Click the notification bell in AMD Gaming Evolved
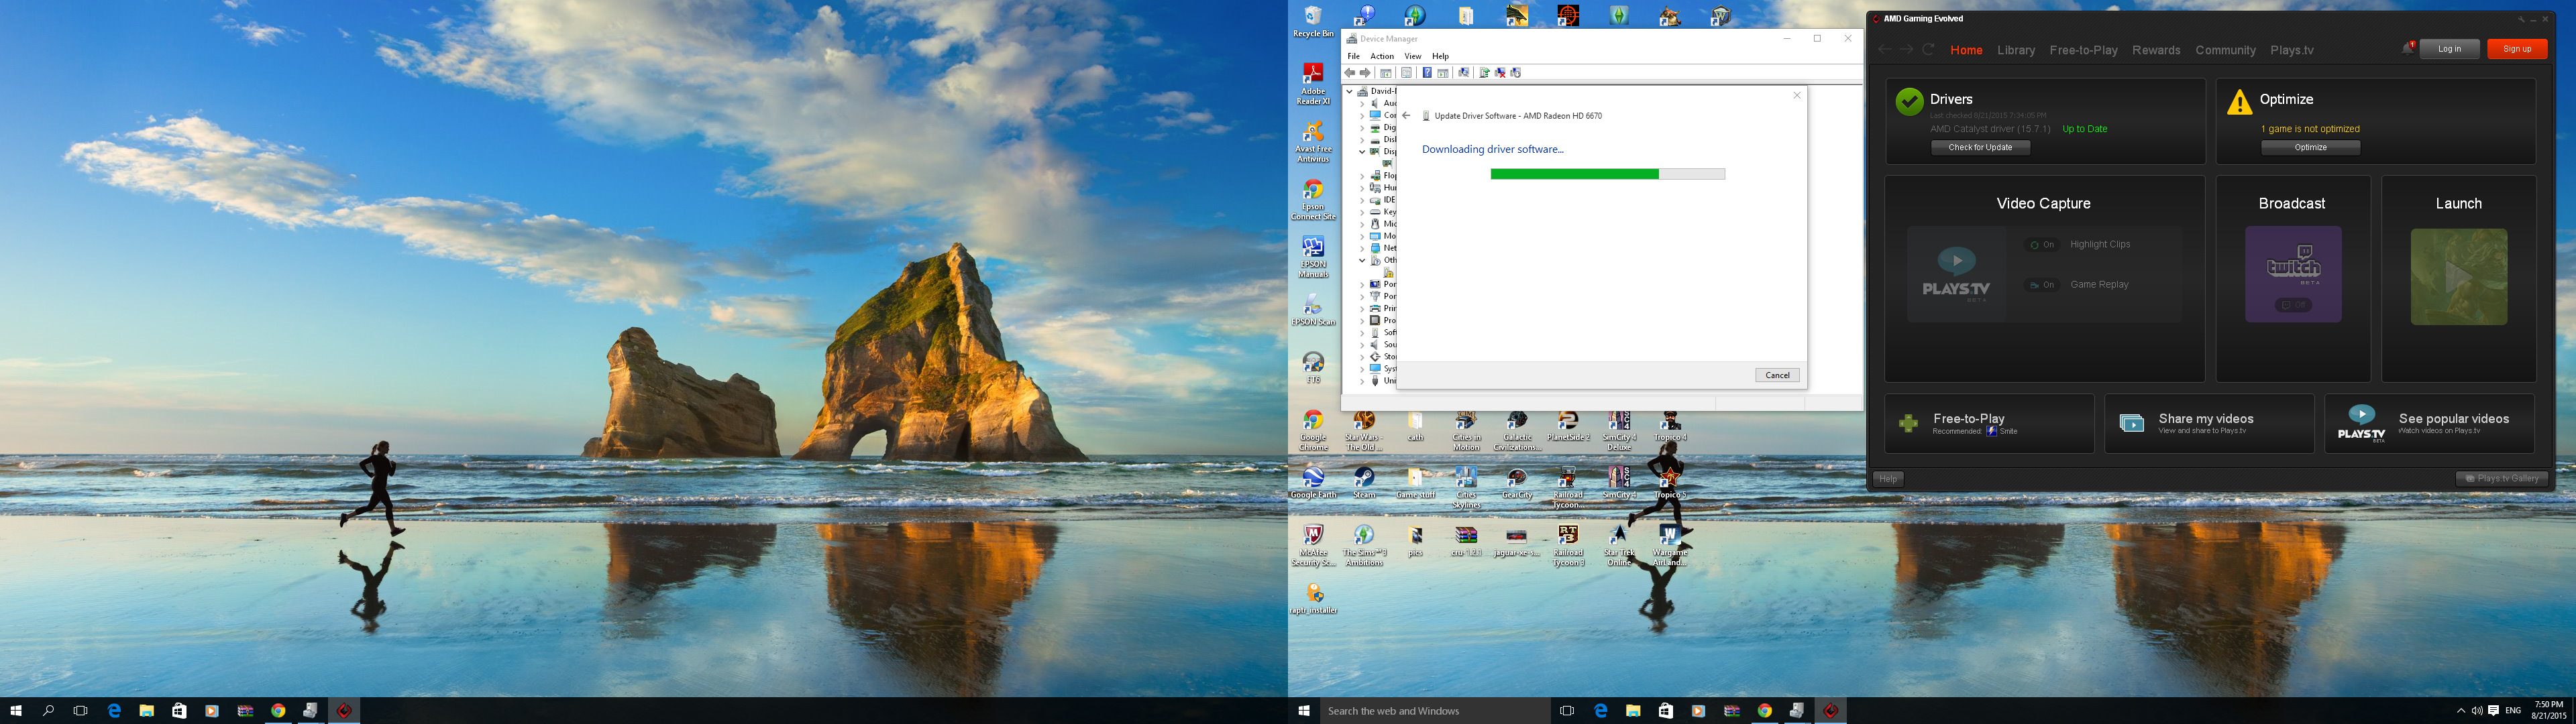Screen dimensions: 2576x724 (x=2409, y=49)
